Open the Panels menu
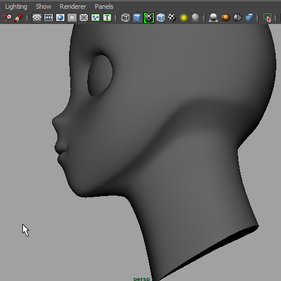The image size is (281, 281). (x=104, y=6)
